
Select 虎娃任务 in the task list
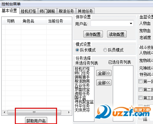82,93
